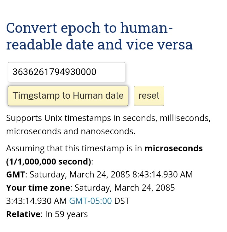
Task: Click the bold "GMT" label
Action: 15,174
